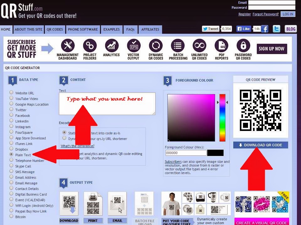Select the Paypal Buy Now Link radio
301x225 pixels.
point(11,210)
